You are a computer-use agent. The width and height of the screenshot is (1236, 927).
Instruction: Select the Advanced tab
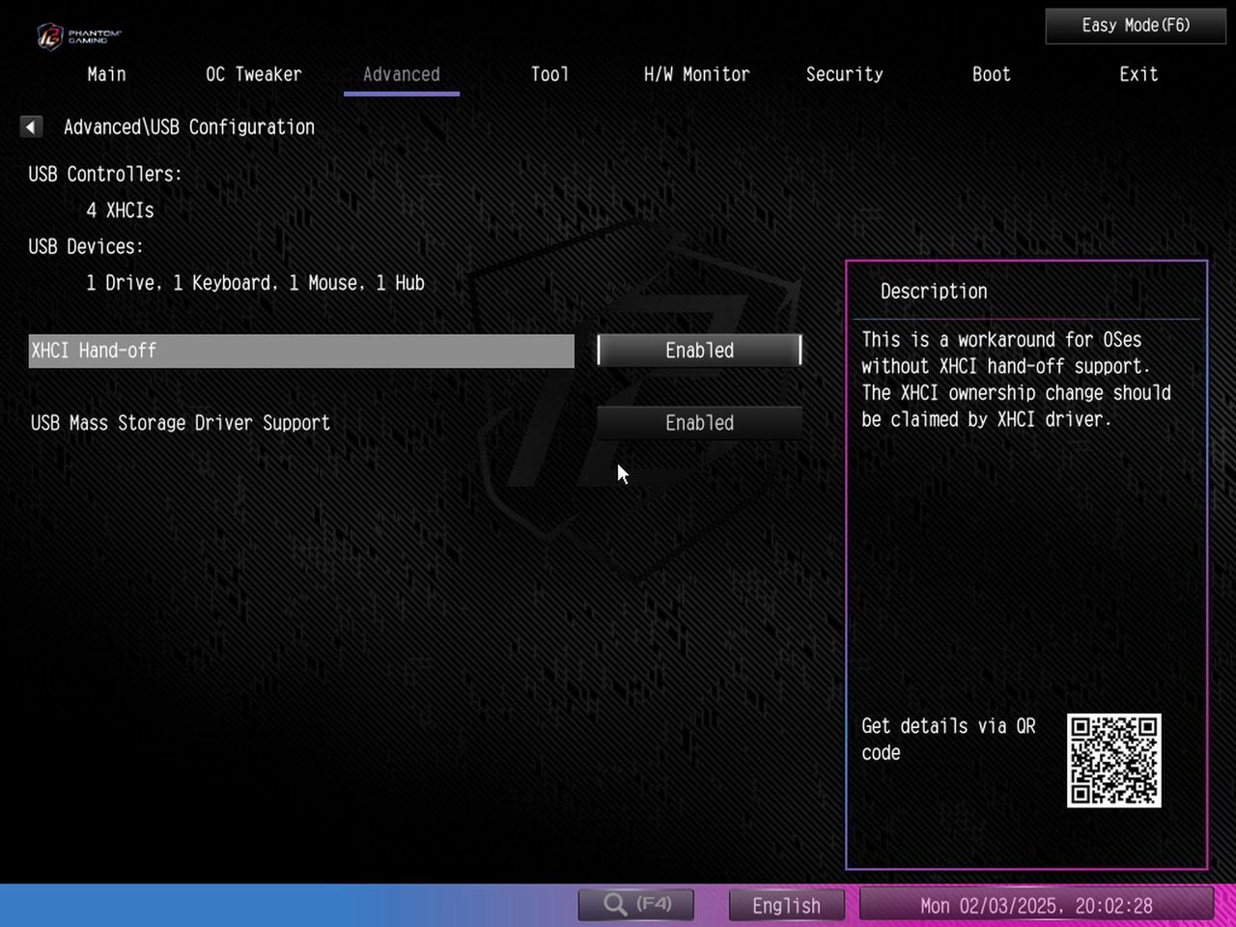coord(402,74)
